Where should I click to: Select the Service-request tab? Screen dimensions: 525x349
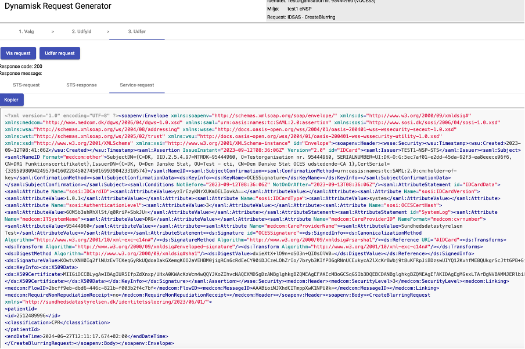(136, 85)
